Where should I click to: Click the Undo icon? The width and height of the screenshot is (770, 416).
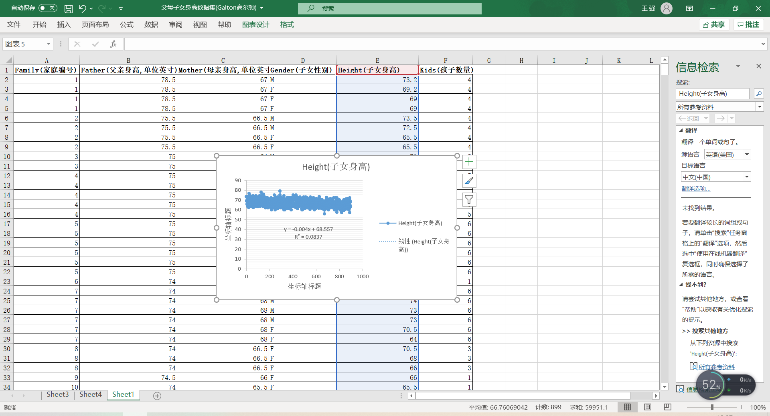[82, 8]
